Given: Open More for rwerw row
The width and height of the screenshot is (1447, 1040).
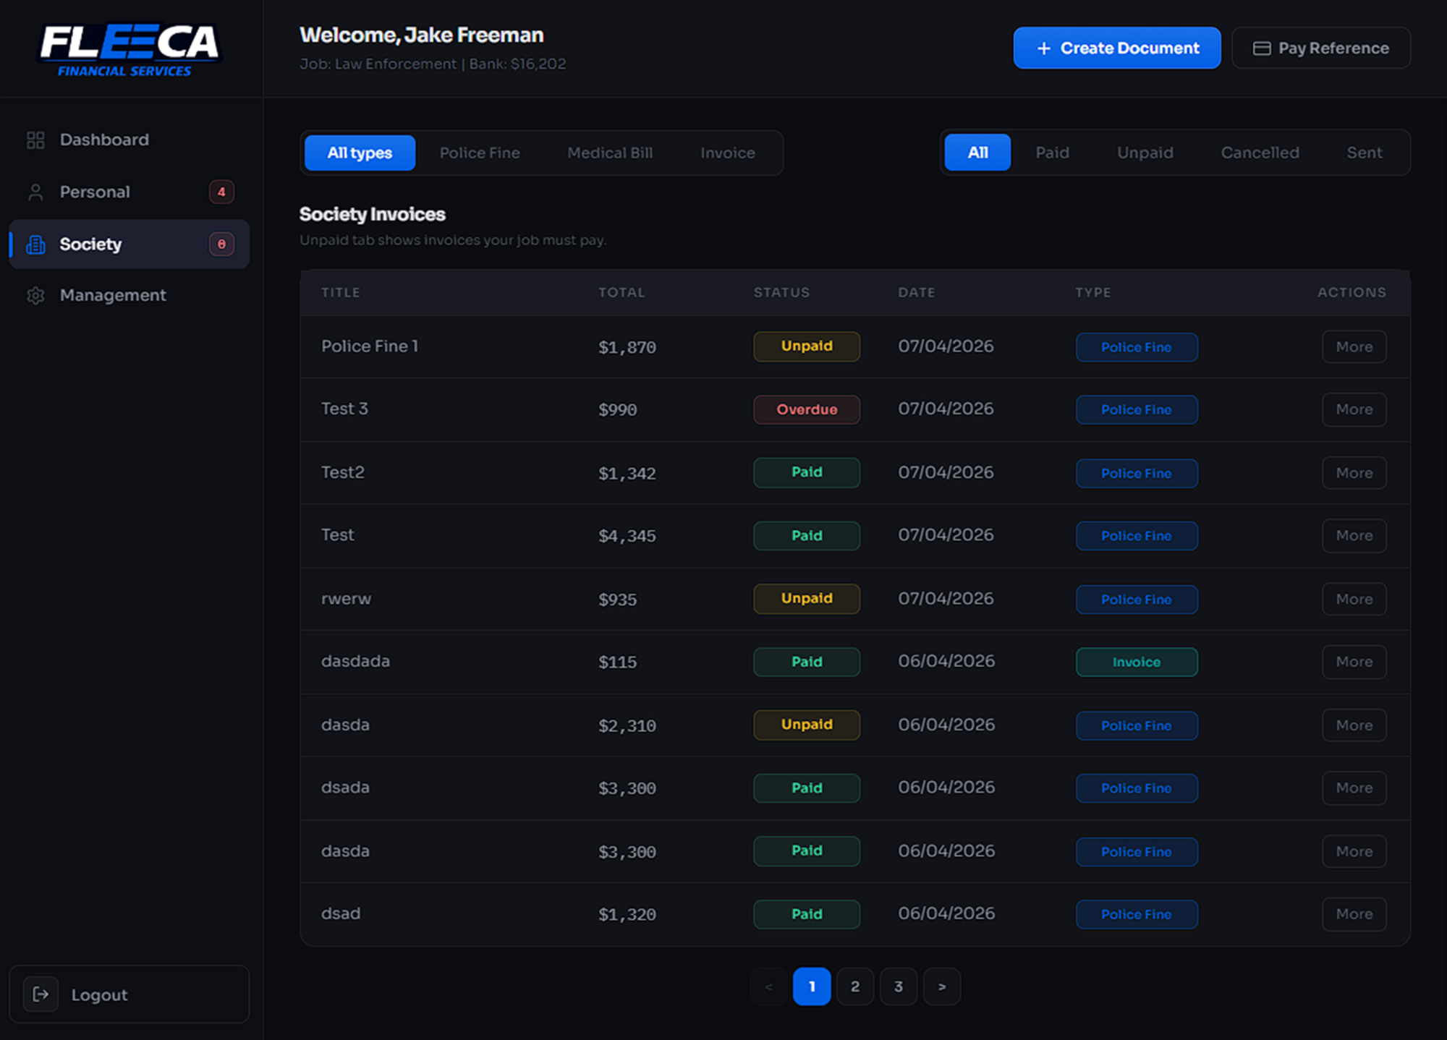Looking at the screenshot, I should [x=1354, y=599].
